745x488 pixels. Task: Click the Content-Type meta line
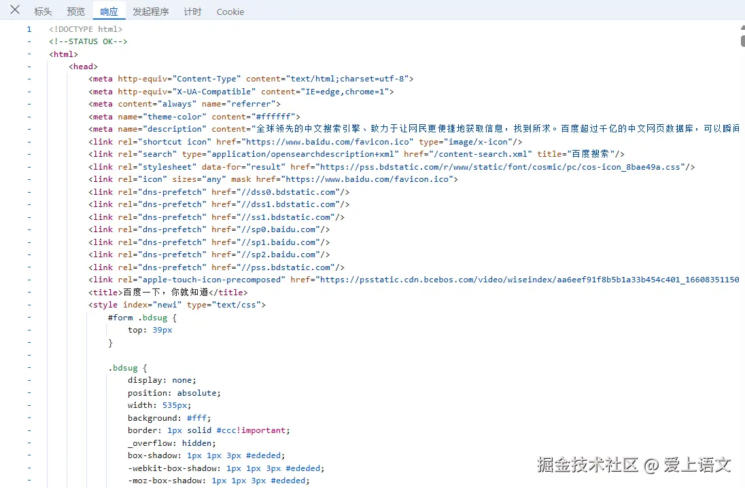[251, 79]
